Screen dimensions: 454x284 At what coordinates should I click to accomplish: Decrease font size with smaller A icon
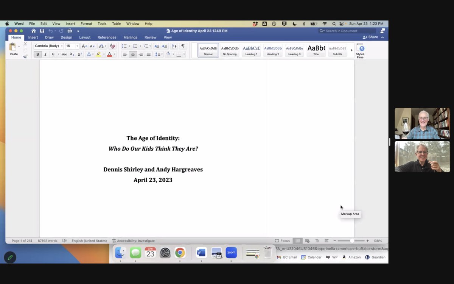tap(92, 46)
